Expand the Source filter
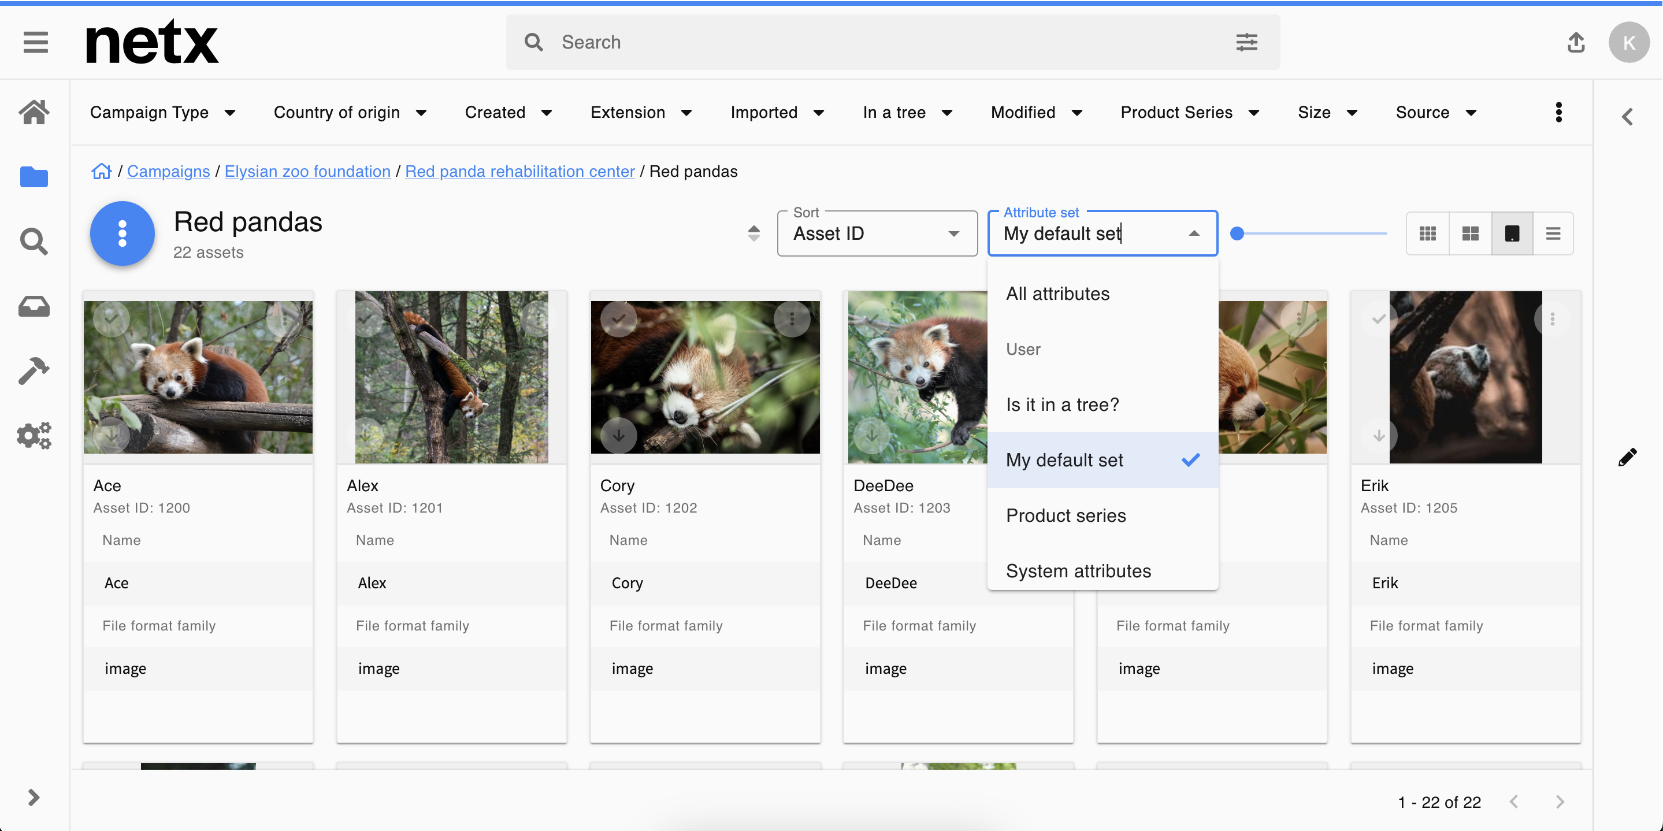This screenshot has width=1663, height=831. click(1436, 112)
